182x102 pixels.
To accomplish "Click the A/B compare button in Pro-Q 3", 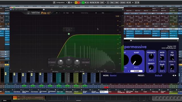I will [x=64, y=13].
